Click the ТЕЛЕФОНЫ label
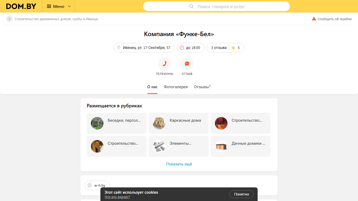 pos(165,74)
